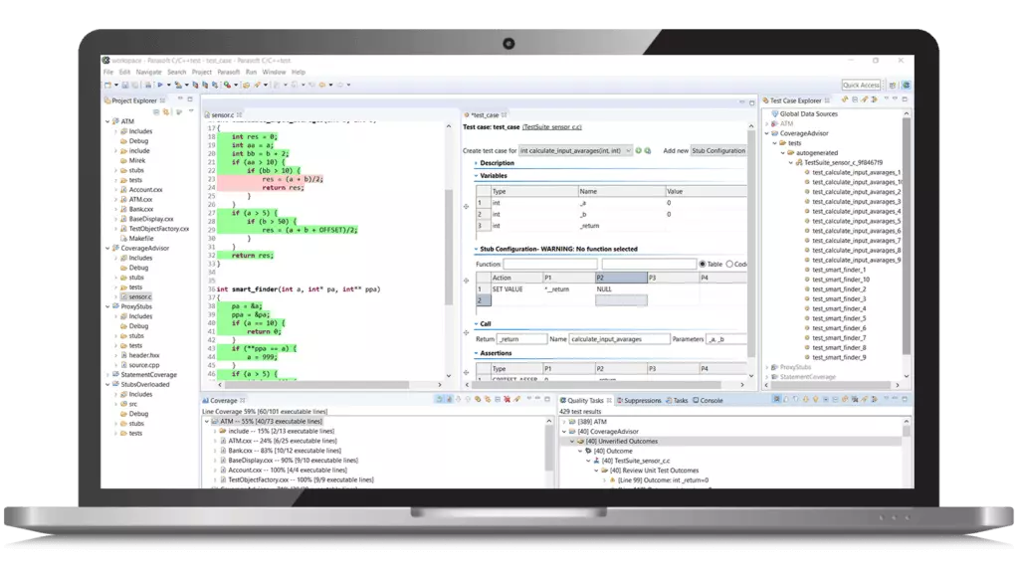Click the Stub Configuration button
The width and height of the screenshot is (1019, 572).
pyautogui.click(x=718, y=150)
